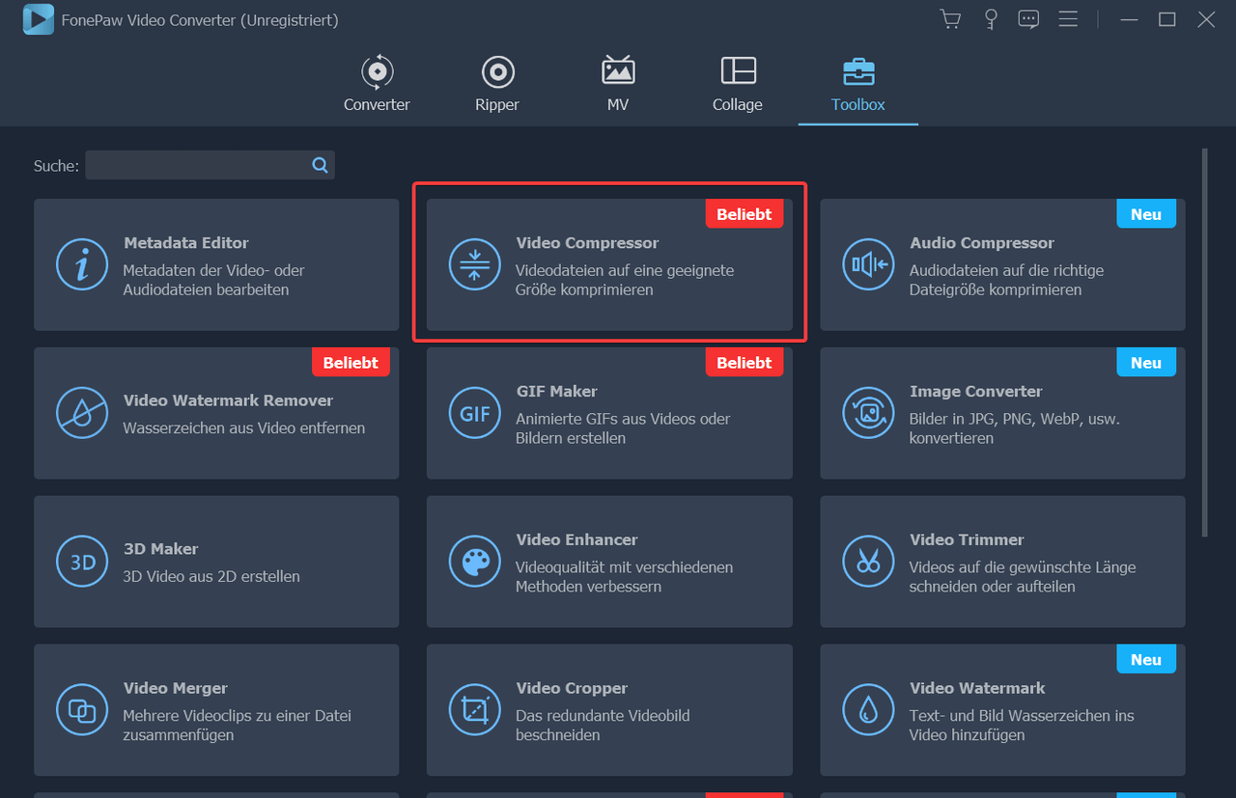Image resolution: width=1236 pixels, height=798 pixels.
Task: Open the hamburger menu in title bar
Action: (x=1067, y=19)
